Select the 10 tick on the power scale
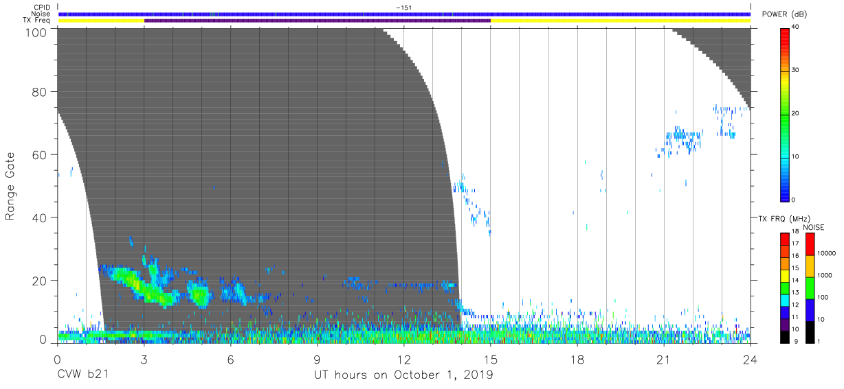Viewport: 844px width, 389px height. click(797, 156)
